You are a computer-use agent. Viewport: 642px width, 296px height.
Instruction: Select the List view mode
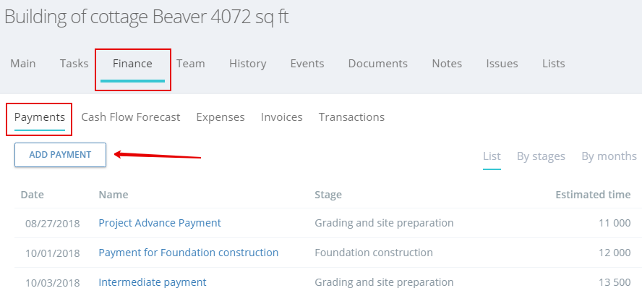tap(492, 156)
